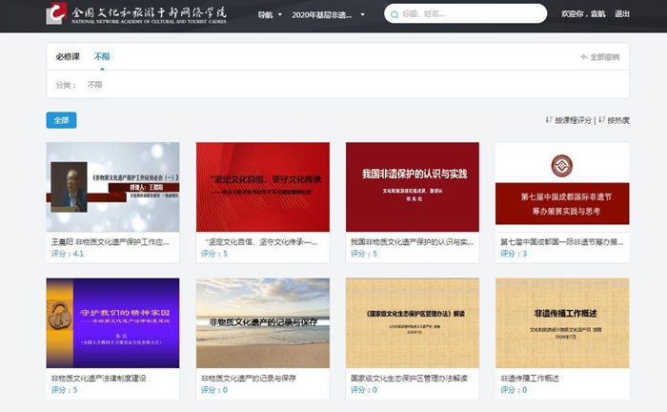Click into the search input field
667x412 pixels.
click(x=467, y=14)
